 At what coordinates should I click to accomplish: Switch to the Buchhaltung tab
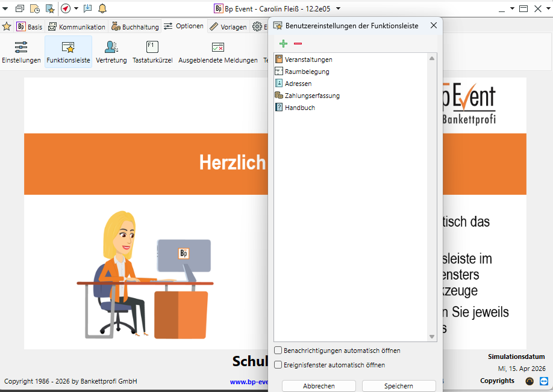(x=136, y=26)
